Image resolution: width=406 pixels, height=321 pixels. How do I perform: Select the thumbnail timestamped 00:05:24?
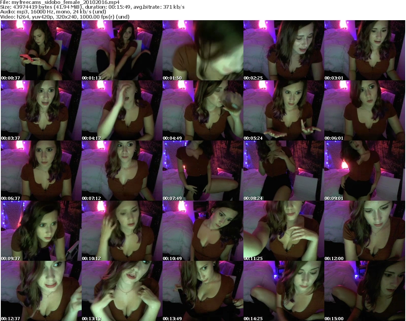[284, 110]
